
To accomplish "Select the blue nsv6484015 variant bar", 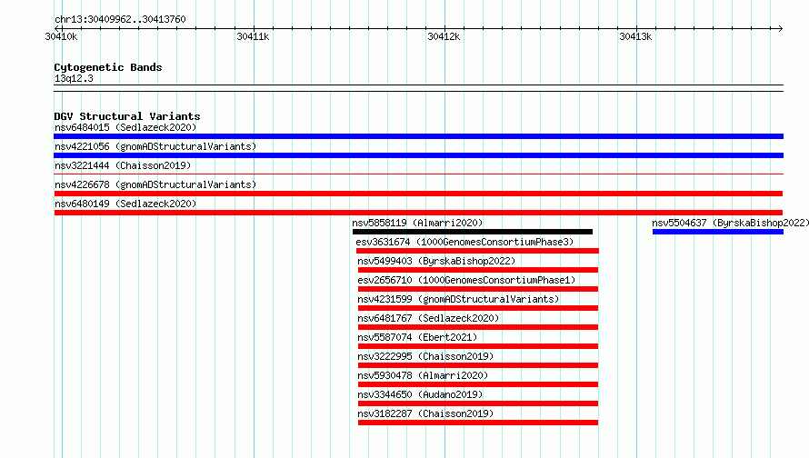I will 418,136.
